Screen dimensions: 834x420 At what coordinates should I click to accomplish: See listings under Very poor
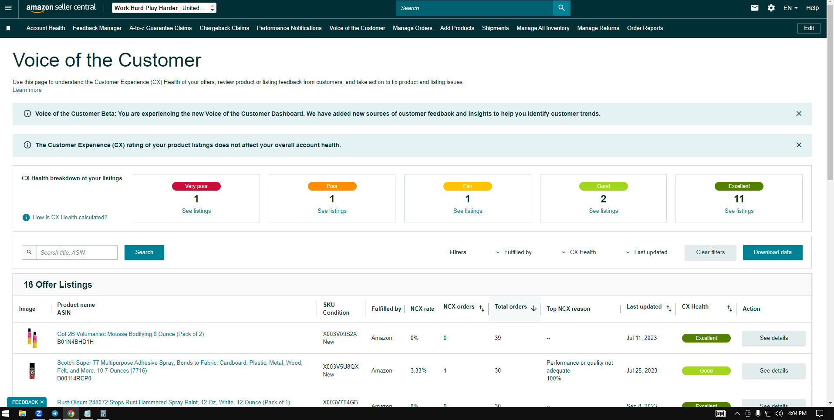[x=196, y=211]
